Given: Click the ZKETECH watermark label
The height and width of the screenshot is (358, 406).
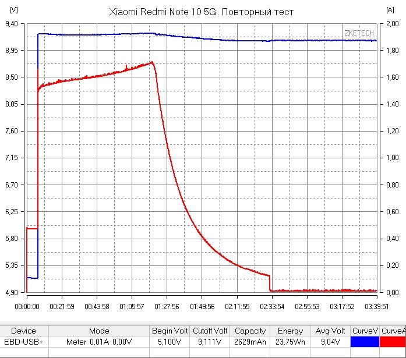Looking at the screenshot, I should (x=359, y=34).
